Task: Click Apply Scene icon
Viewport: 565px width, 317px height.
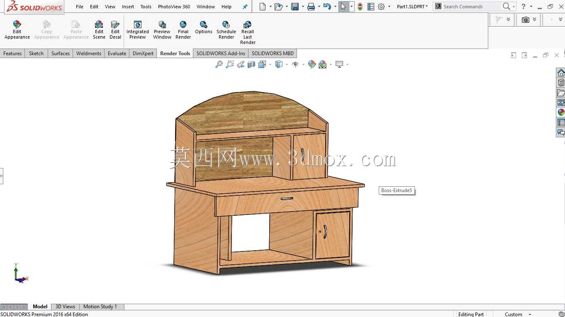Action: 323,64
